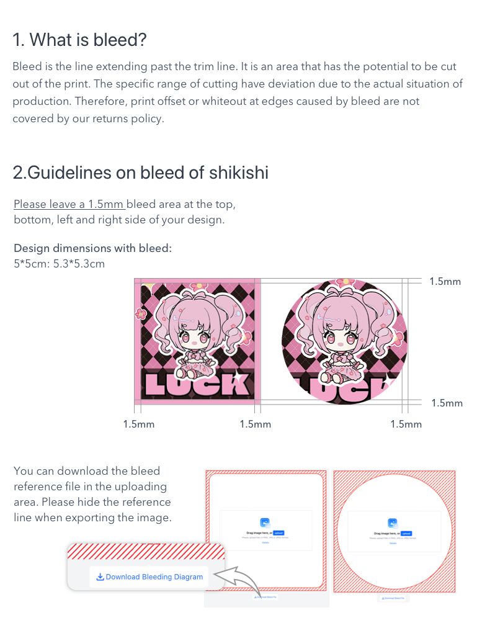Click the Download Bleeding Diagram button
490x628 pixels.
point(149,576)
